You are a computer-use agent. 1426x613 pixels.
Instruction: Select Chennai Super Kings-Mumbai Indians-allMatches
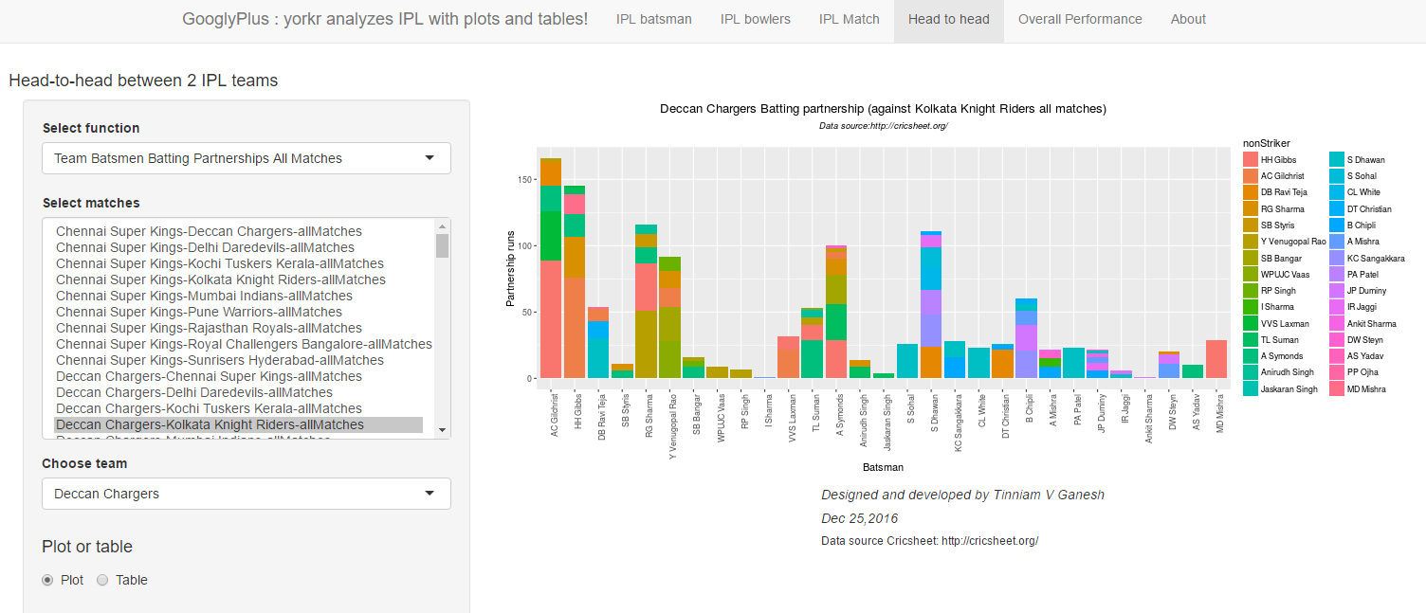pos(204,296)
